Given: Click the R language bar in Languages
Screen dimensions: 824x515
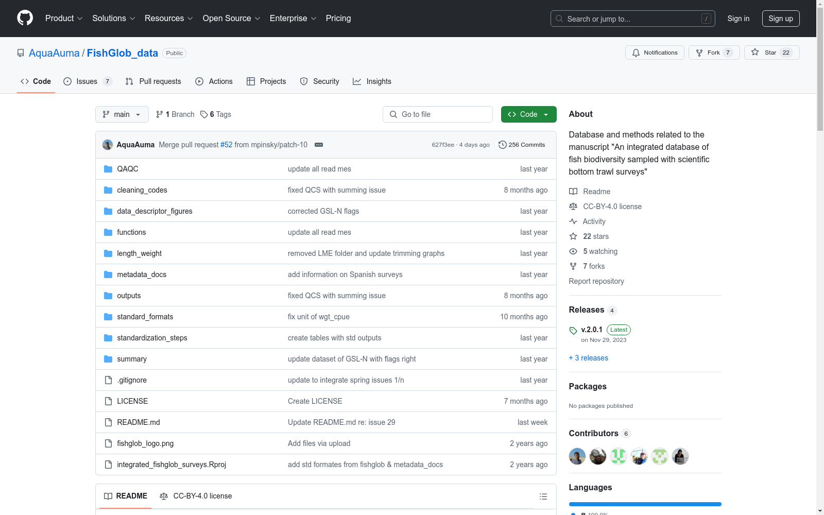Looking at the screenshot, I should [x=645, y=504].
